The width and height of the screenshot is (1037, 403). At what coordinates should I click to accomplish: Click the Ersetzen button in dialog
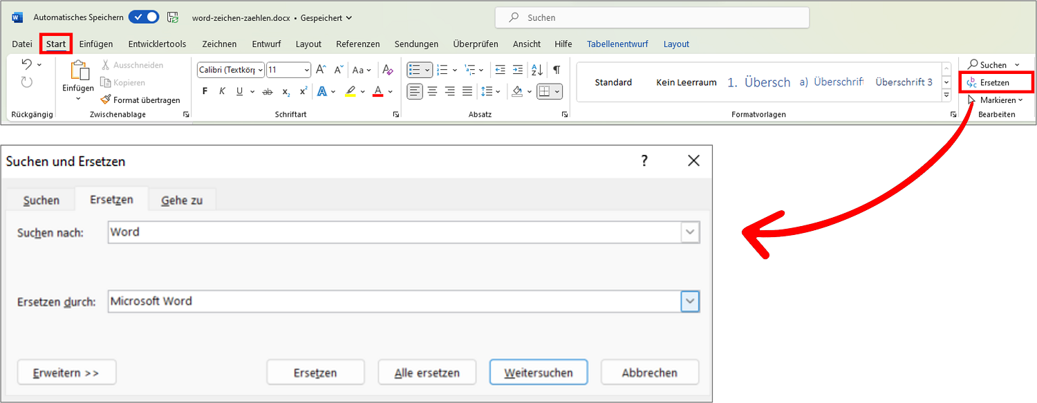click(x=315, y=373)
